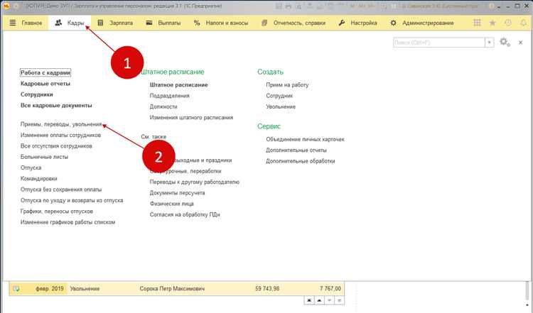This screenshot has width=533, height=313.
Task: Open the Настройка section
Action: click(x=357, y=23)
